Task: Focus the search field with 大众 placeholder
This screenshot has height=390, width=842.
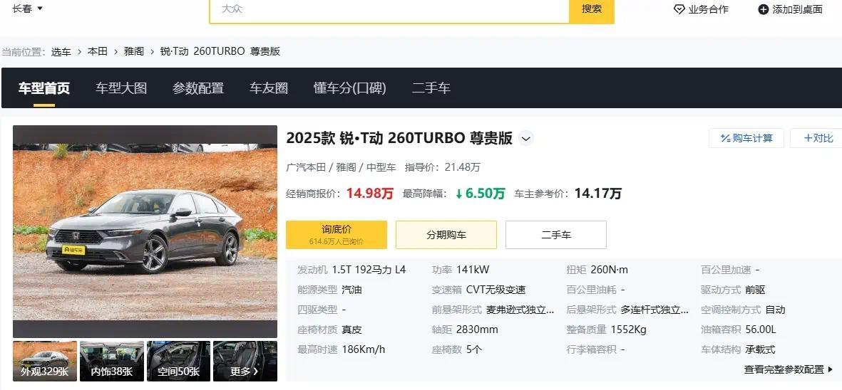Action: tap(389, 10)
